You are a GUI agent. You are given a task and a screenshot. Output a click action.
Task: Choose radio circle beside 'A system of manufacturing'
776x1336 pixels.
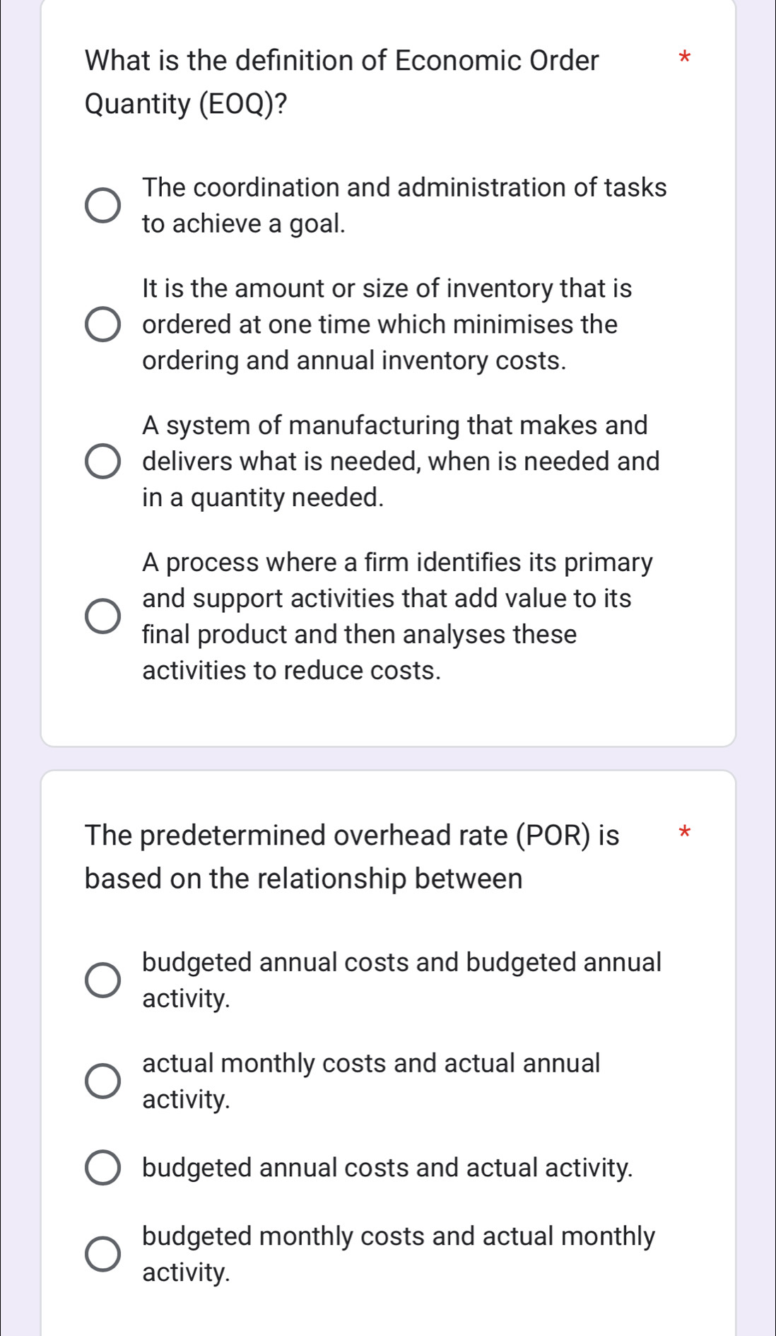(103, 462)
